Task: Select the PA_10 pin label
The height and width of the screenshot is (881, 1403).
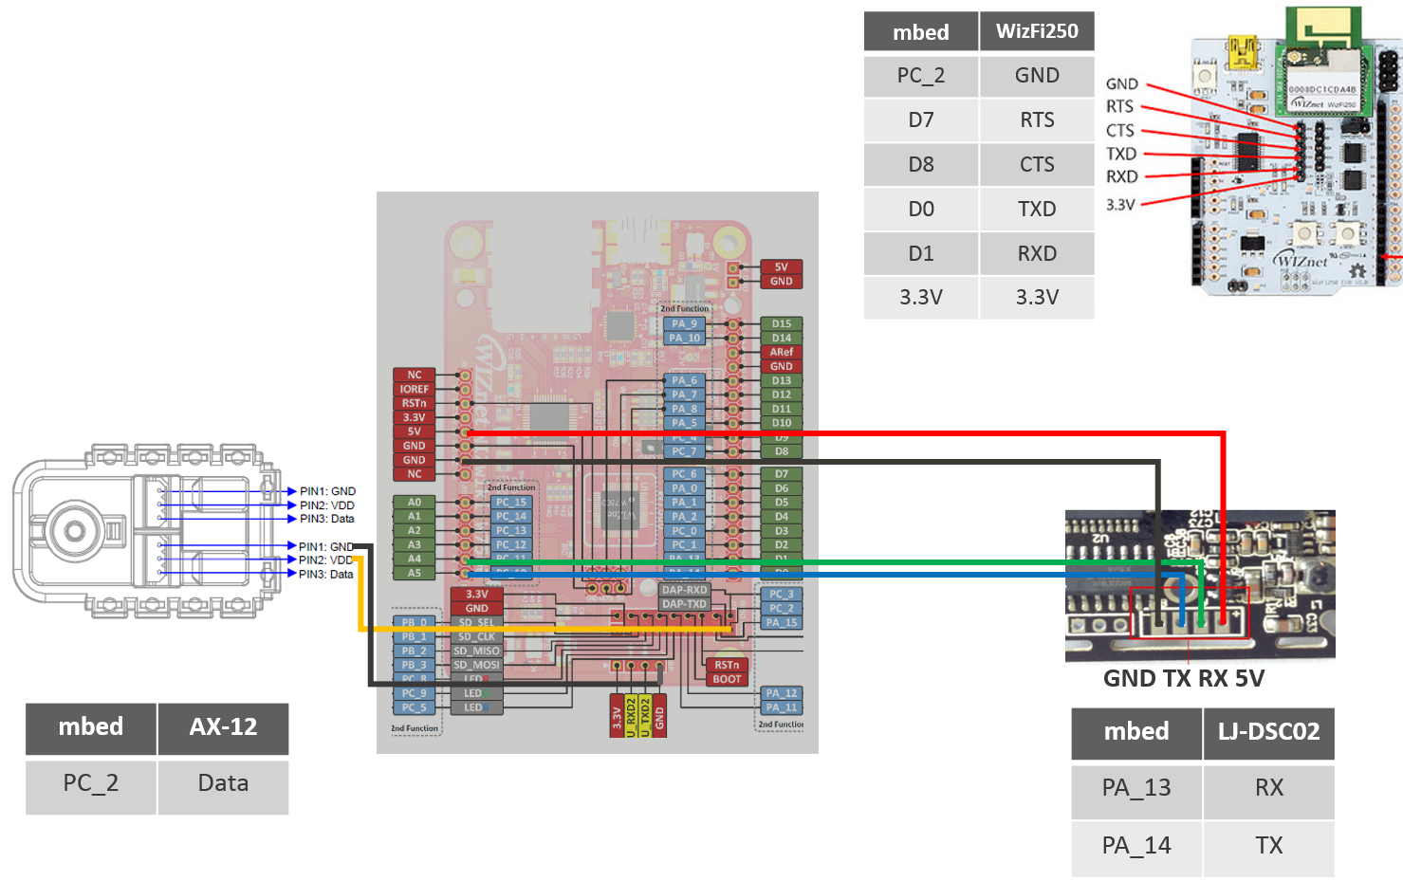Action: (684, 338)
